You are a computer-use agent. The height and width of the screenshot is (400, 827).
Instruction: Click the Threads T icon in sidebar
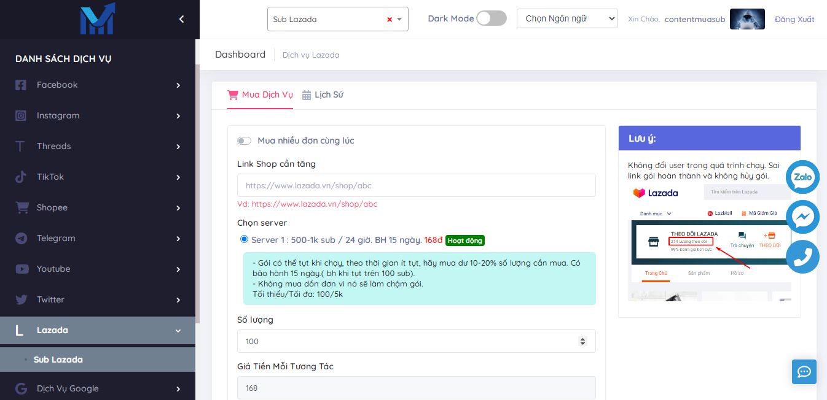[21, 147]
